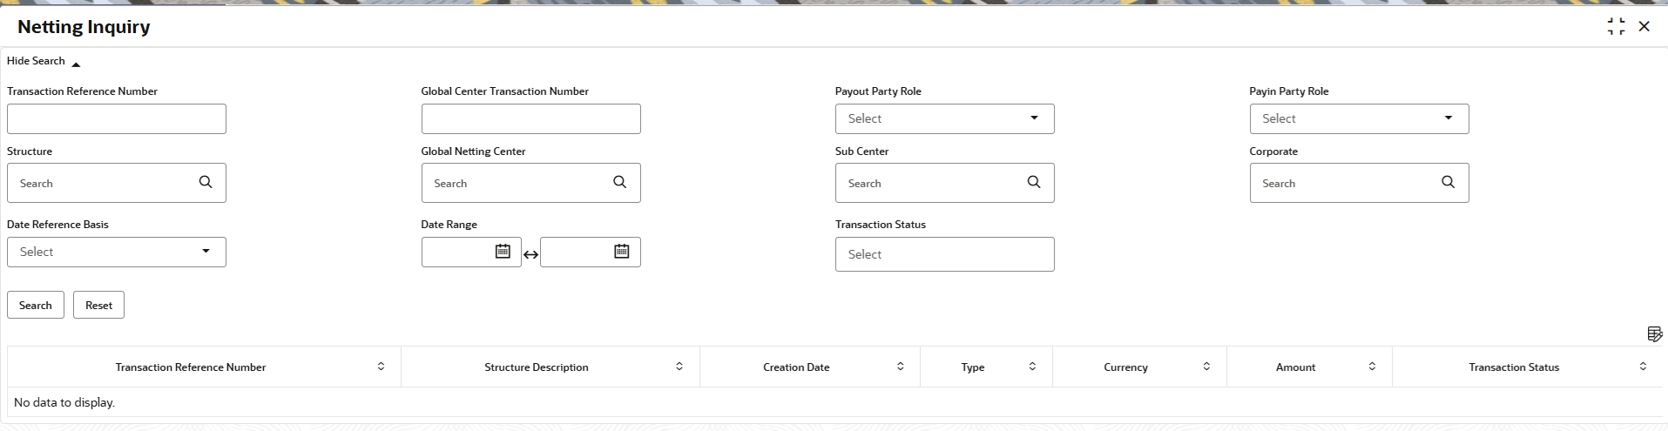
Task: Click the Reset button
Action: 98,305
